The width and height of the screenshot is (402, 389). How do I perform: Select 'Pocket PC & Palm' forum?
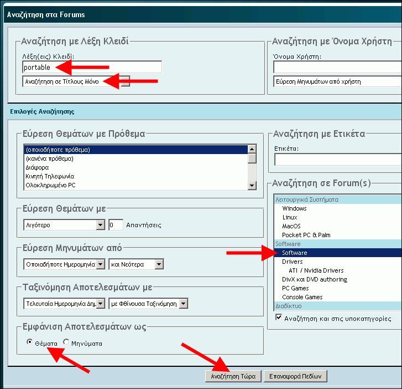(x=338, y=235)
